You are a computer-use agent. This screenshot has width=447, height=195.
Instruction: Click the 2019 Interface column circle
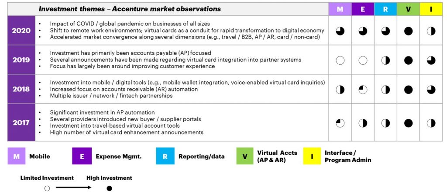click(x=431, y=60)
